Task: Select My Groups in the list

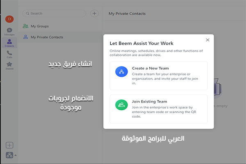Action: point(60,26)
